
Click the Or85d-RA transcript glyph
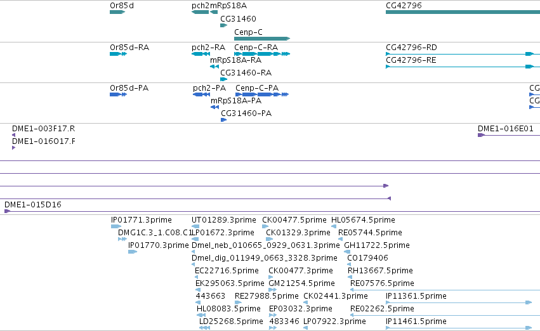118,54
